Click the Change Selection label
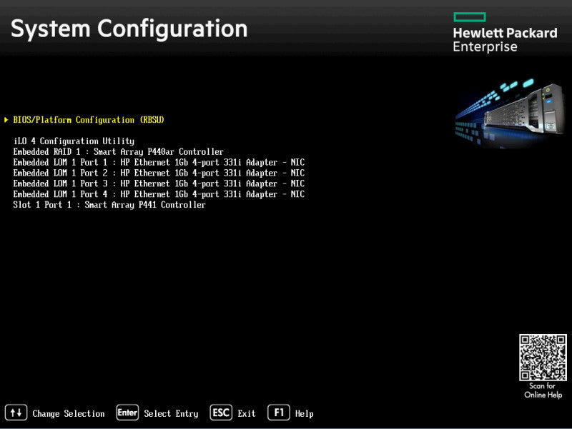 click(x=69, y=414)
